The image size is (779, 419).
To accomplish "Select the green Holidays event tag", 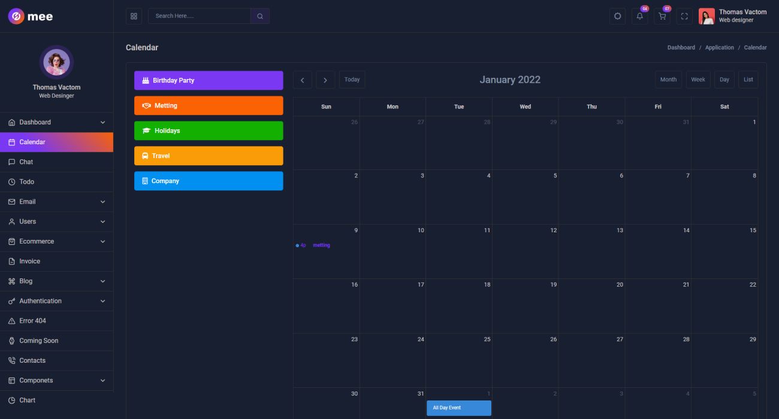I will (x=209, y=130).
